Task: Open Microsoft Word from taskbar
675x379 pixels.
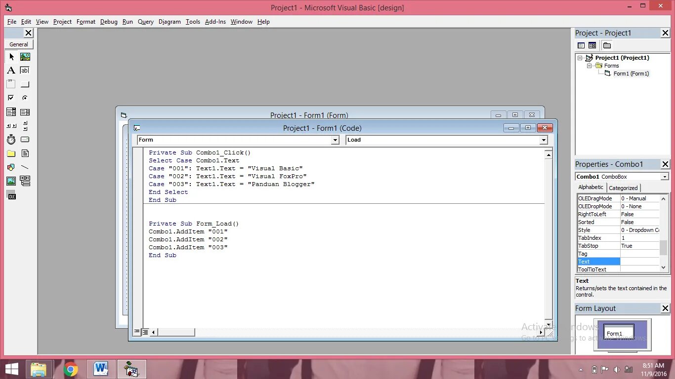Action: coord(101,369)
